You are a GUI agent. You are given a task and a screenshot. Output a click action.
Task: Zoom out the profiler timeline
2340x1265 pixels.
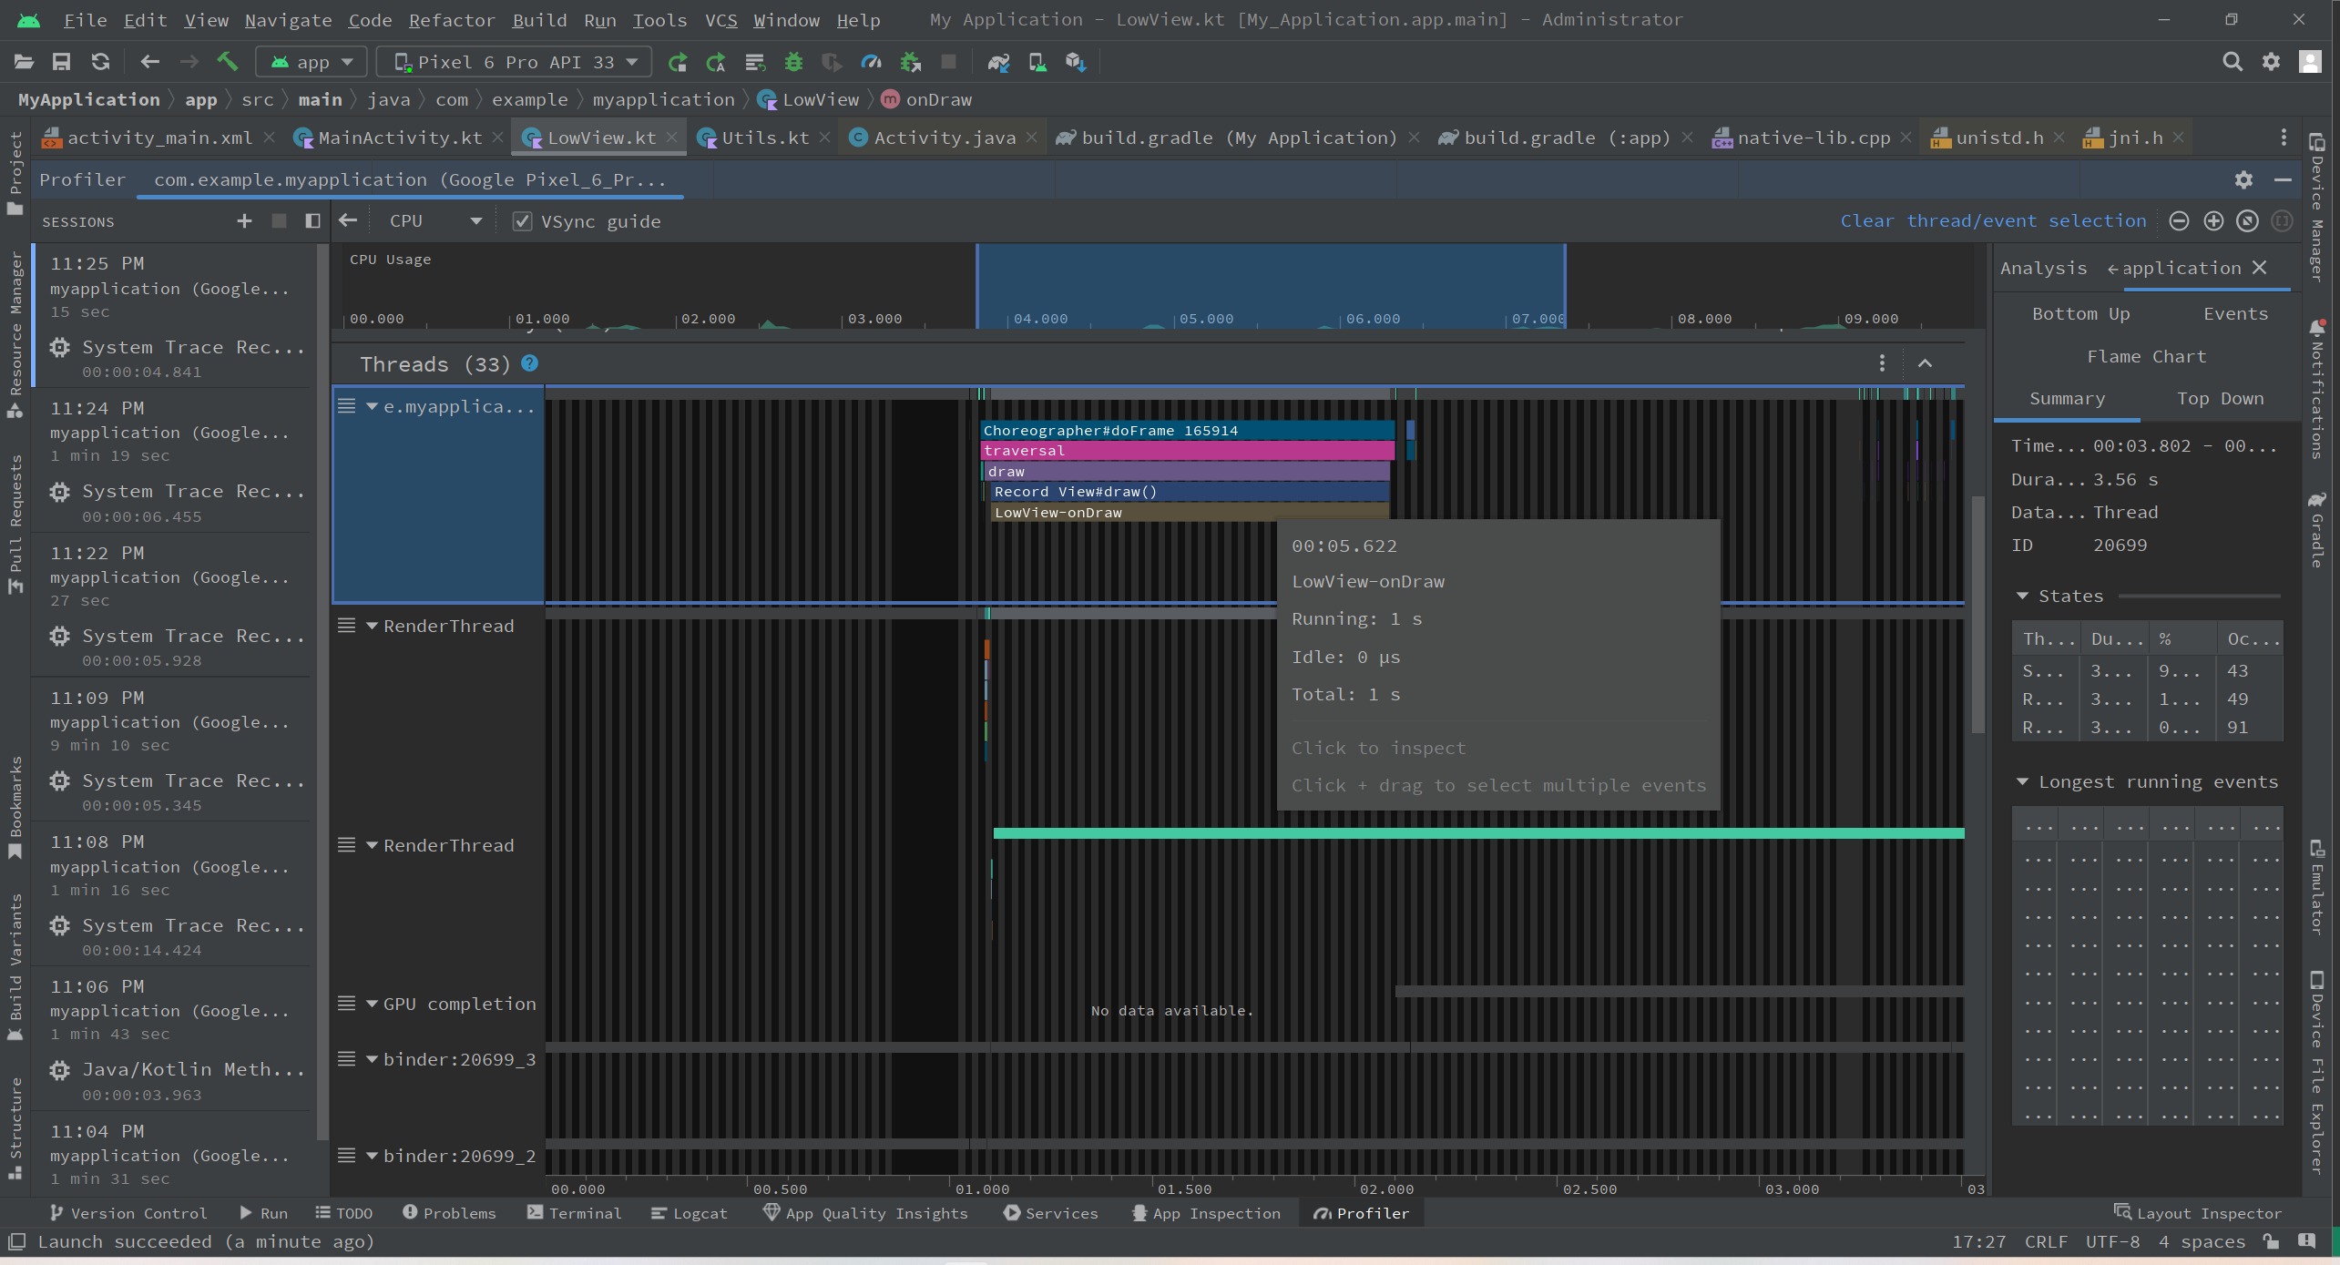point(2179,221)
